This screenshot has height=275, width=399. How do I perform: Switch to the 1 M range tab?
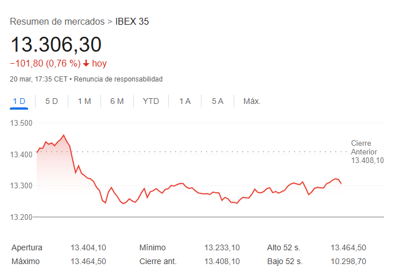[84, 101]
